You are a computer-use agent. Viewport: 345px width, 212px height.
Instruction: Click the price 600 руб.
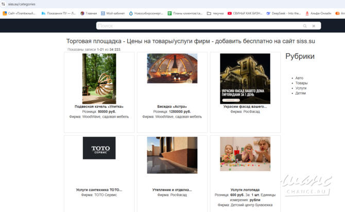[x=237, y=195]
